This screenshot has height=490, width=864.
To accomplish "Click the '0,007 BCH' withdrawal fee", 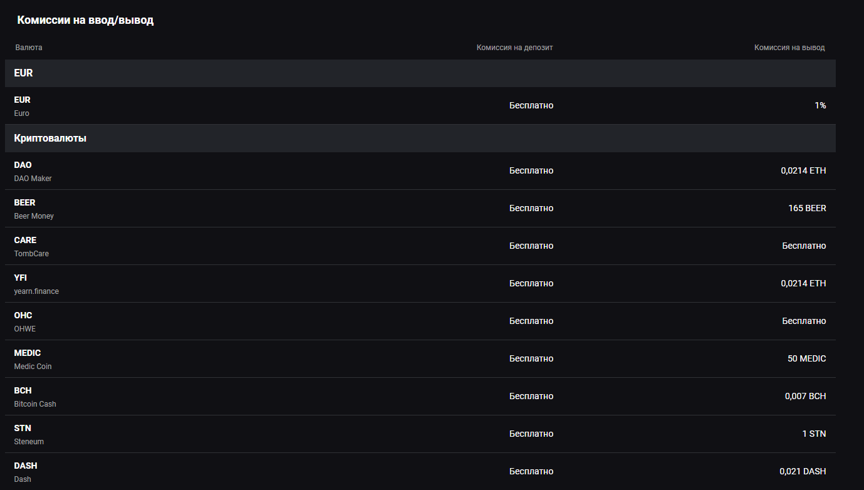I will click(x=806, y=396).
